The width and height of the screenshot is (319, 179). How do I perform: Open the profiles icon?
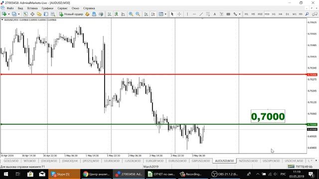[14, 14]
